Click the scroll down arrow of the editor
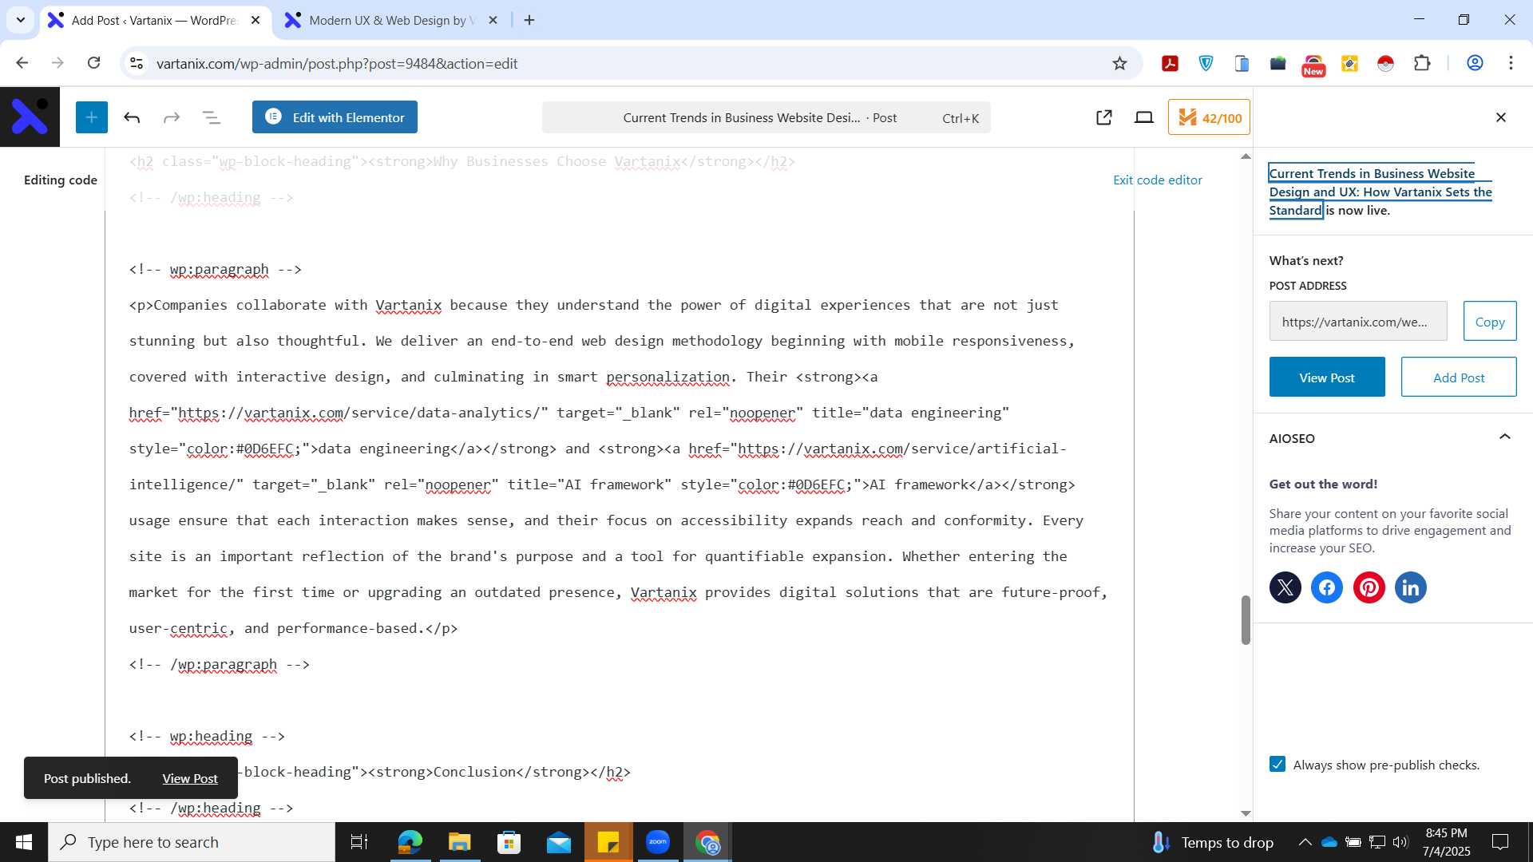This screenshot has height=862, width=1533. click(1246, 813)
